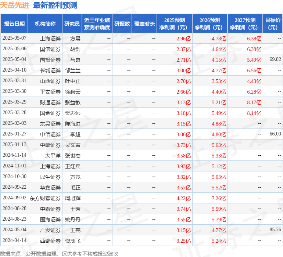Click the 覆盖时长 column header
283x257 pixels.
coord(144,23)
